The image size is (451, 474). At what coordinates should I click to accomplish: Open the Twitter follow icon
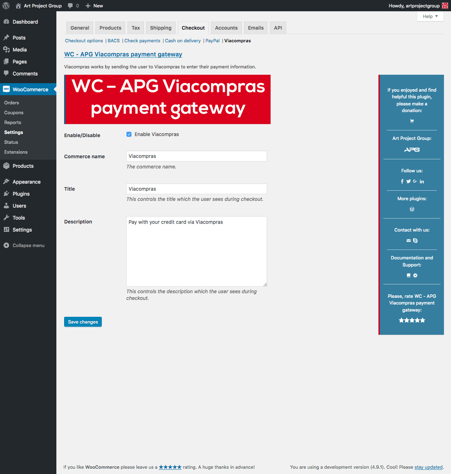pyautogui.click(x=408, y=181)
